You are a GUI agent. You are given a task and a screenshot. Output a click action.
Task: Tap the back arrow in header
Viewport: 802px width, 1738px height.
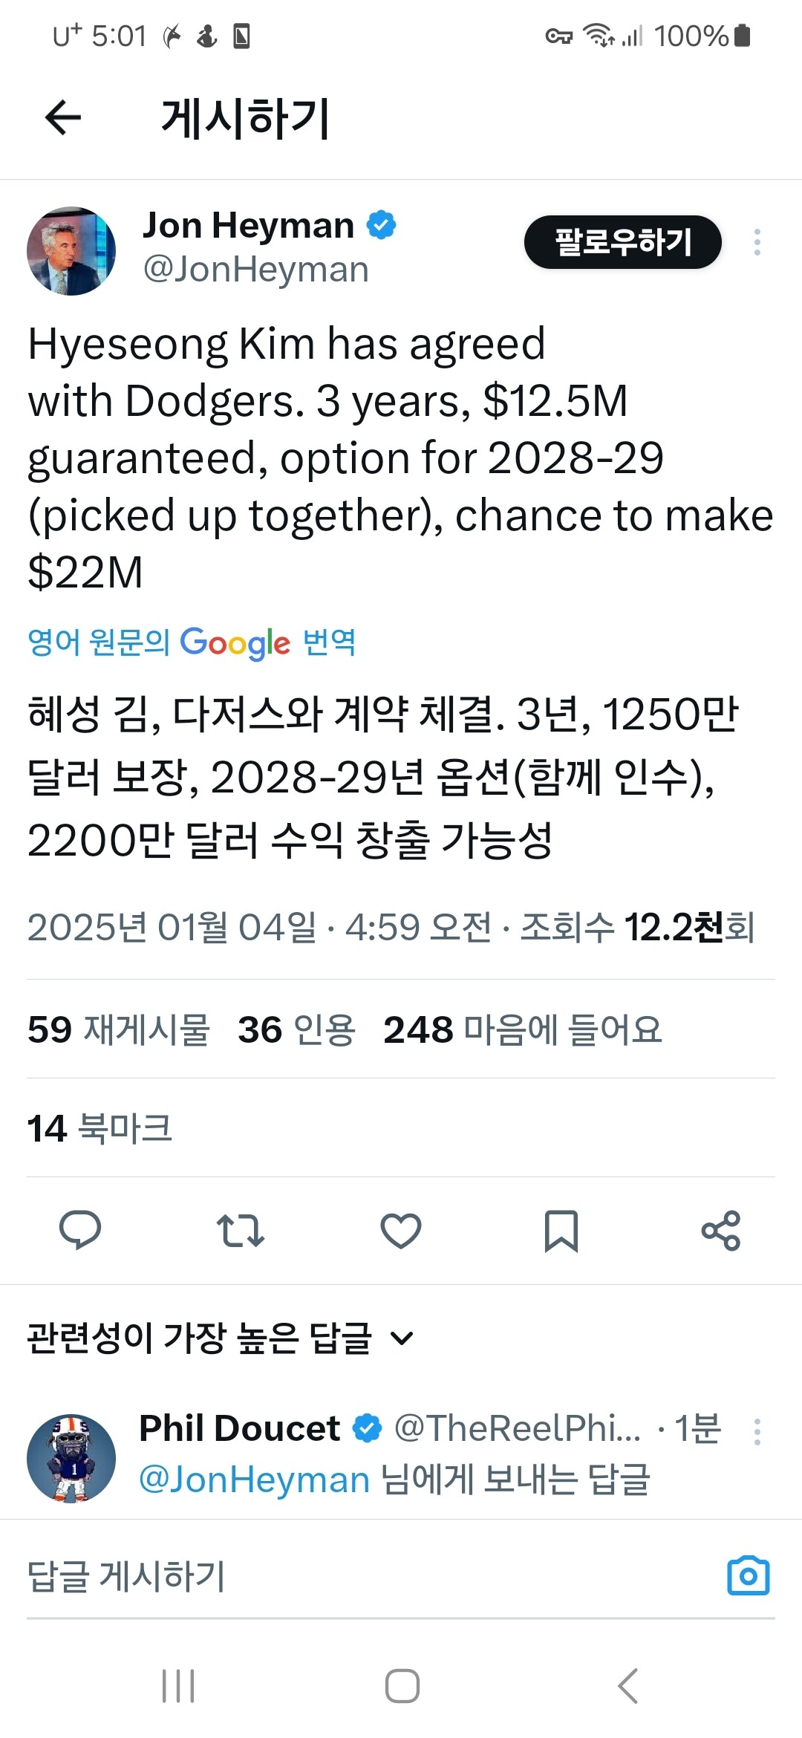pyautogui.click(x=63, y=117)
